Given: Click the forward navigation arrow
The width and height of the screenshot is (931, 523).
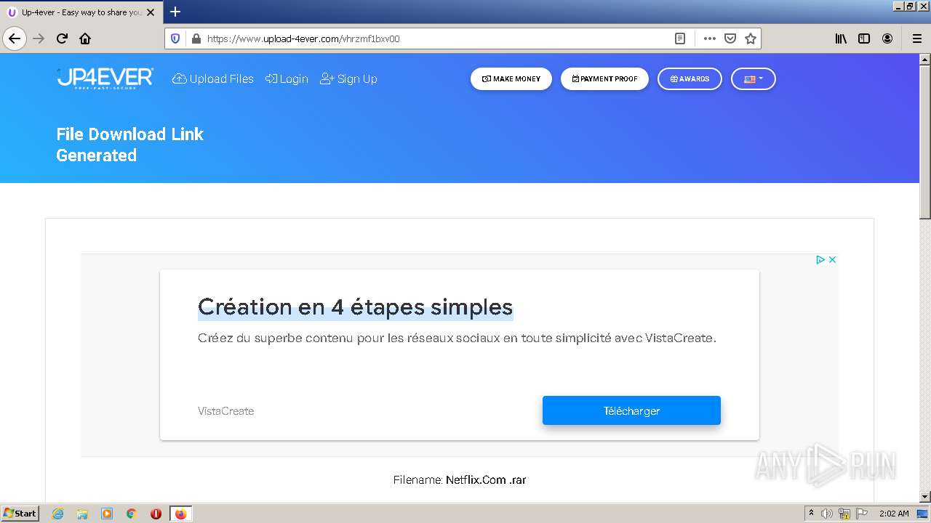Looking at the screenshot, I should tap(39, 38).
